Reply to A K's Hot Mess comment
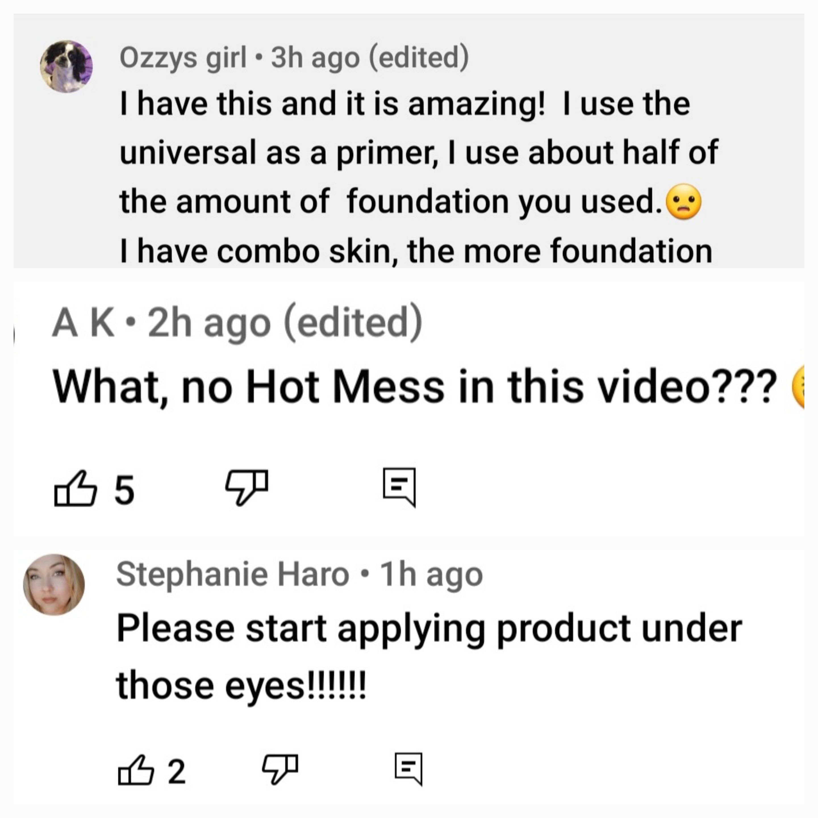This screenshot has height=818, width=818. (399, 487)
